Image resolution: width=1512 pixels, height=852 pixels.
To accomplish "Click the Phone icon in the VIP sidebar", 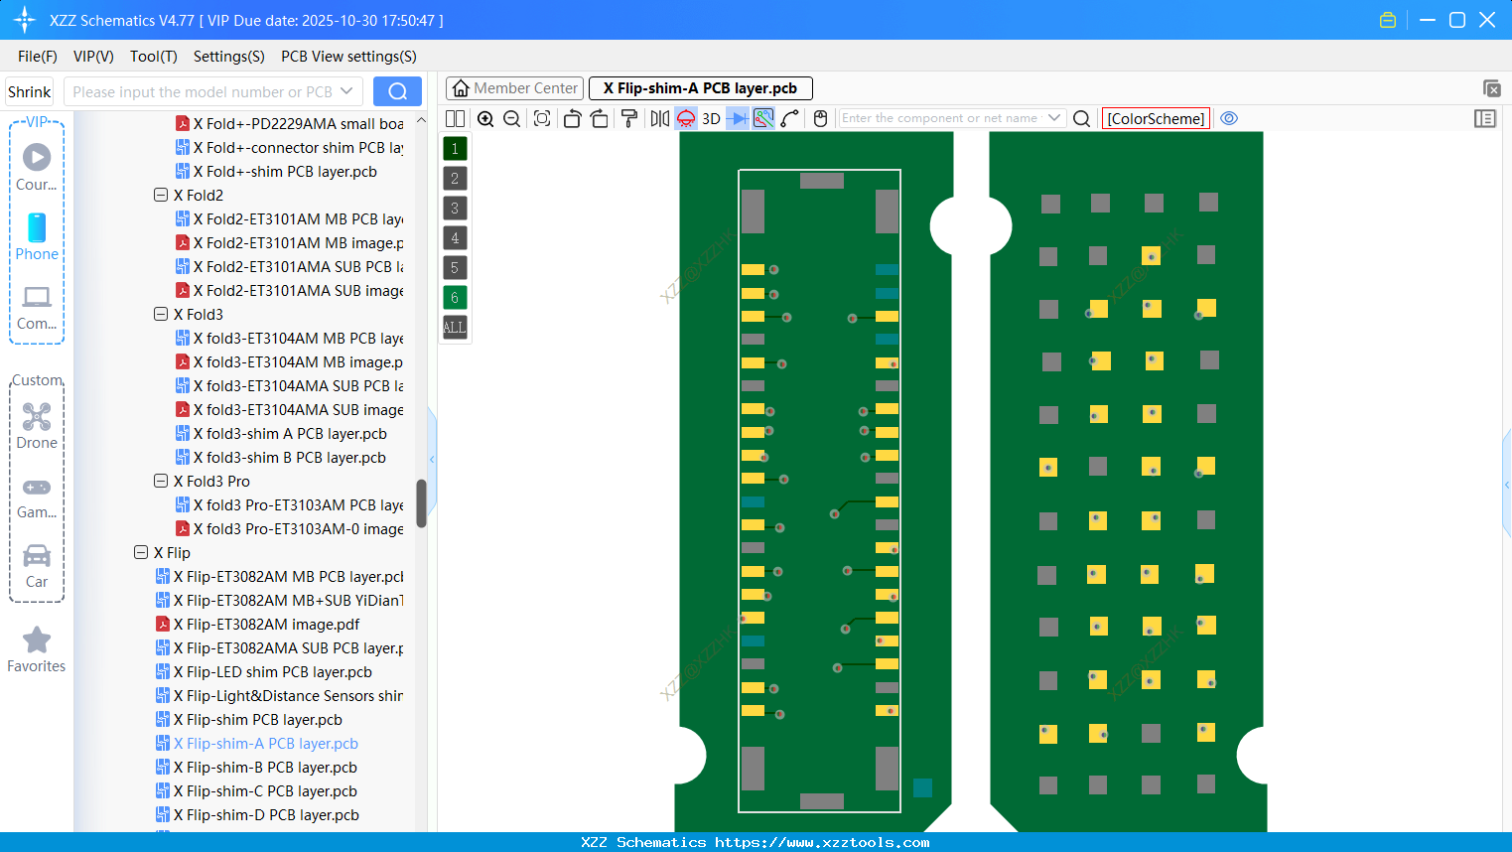I will coord(37,228).
